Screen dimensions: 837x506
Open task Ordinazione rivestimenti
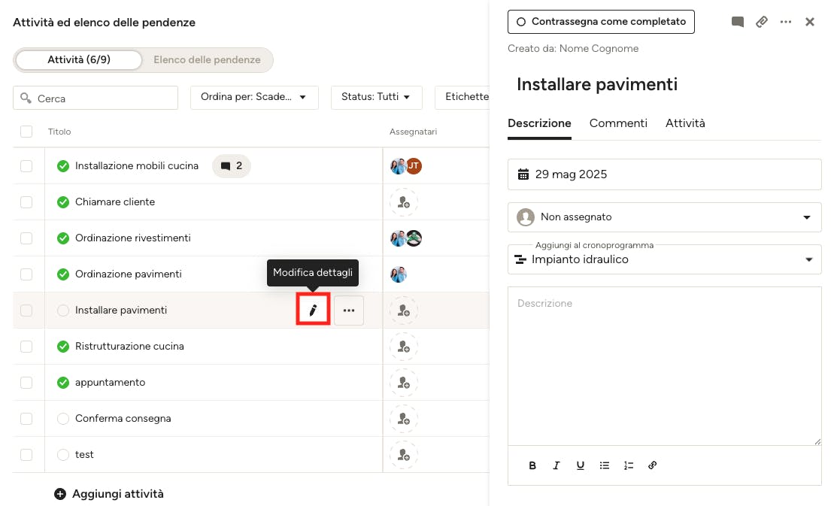click(133, 238)
